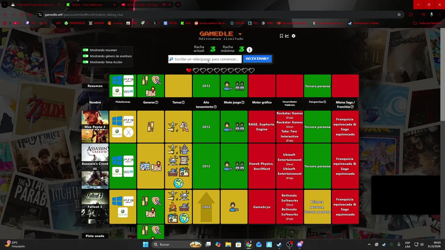Open the tab search dropdown in title bar
This screenshot has height=250, width=445.
coord(4,5)
